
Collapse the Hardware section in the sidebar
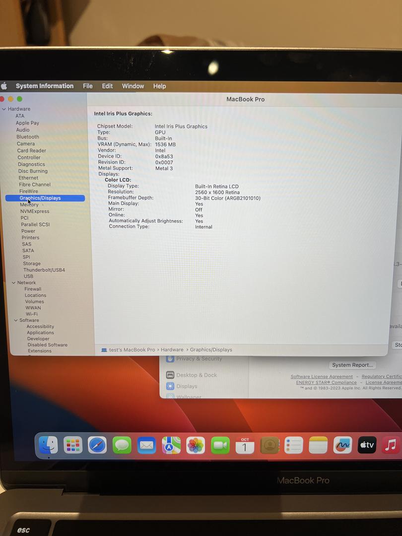tap(4, 109)
